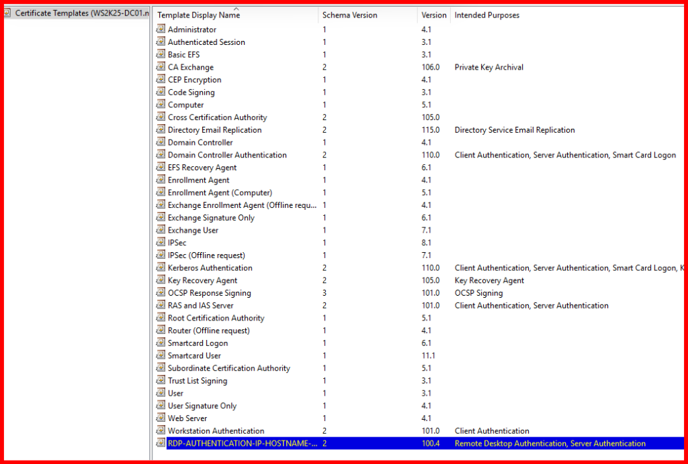Click RAS and IAS Server intended purposes
This screenshot has width=688, height=464.
pos(531,306)
